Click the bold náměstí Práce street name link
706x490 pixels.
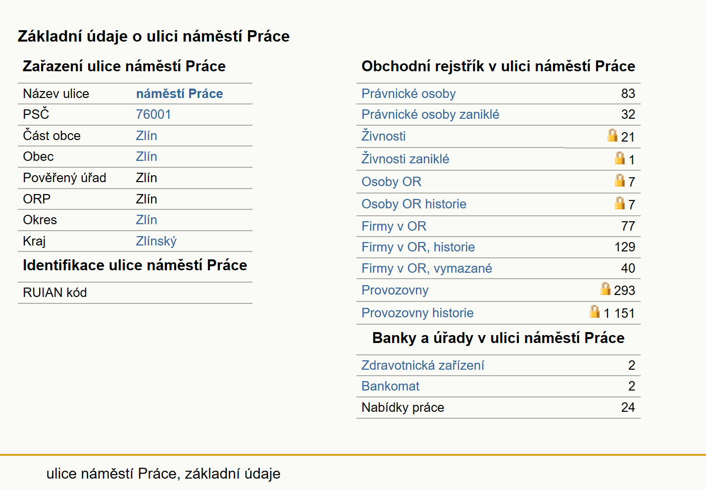click(x=179, y=94)
